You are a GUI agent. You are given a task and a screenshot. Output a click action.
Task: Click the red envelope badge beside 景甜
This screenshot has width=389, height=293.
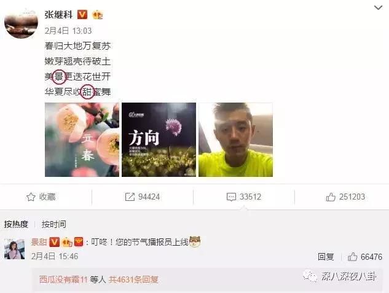79,242
